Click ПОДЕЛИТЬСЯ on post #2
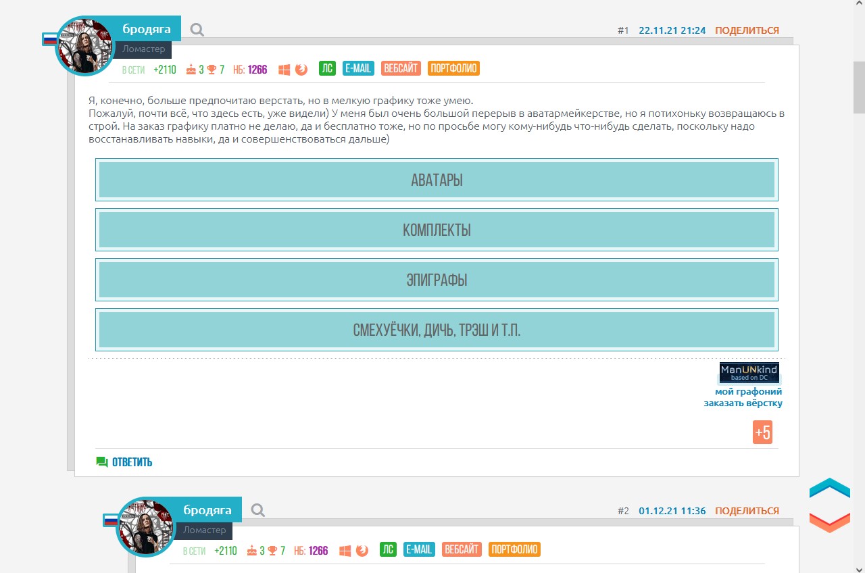 click(x=747, y=511)
